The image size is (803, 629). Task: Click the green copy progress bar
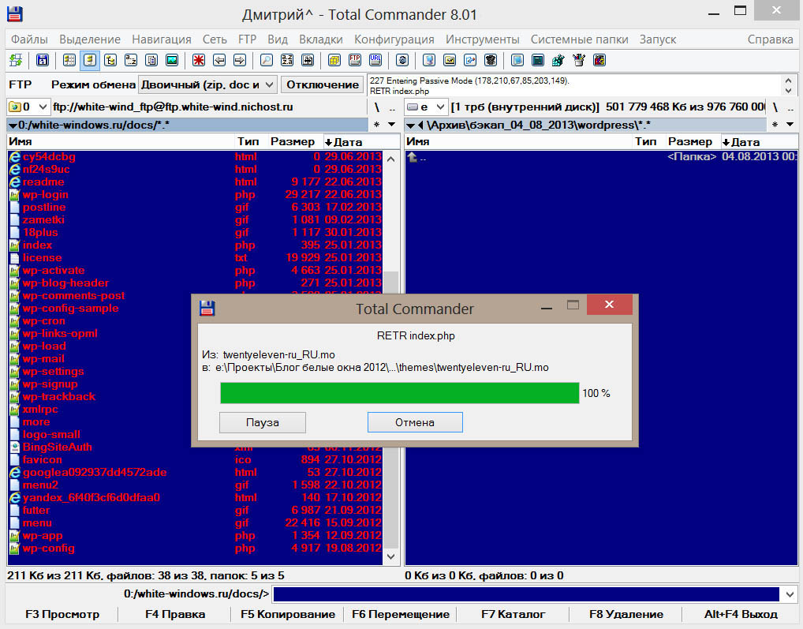pos(399,393)
